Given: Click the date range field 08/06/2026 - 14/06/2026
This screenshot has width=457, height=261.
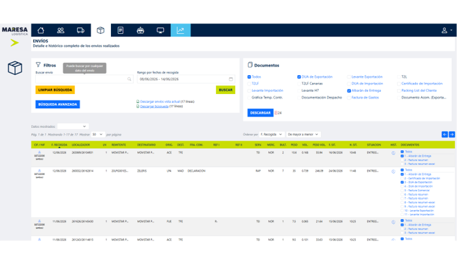Looking at the screenshot, I should click(186, 79).
